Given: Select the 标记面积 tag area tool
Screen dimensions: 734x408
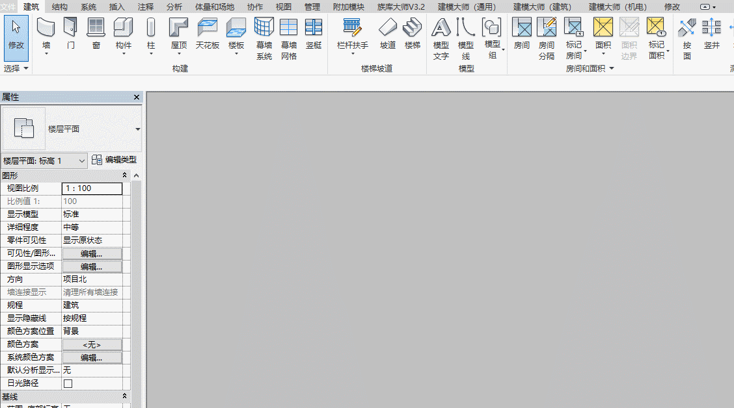Looking at the screenshot, I should pyautogui.click(x=657, y=38).
